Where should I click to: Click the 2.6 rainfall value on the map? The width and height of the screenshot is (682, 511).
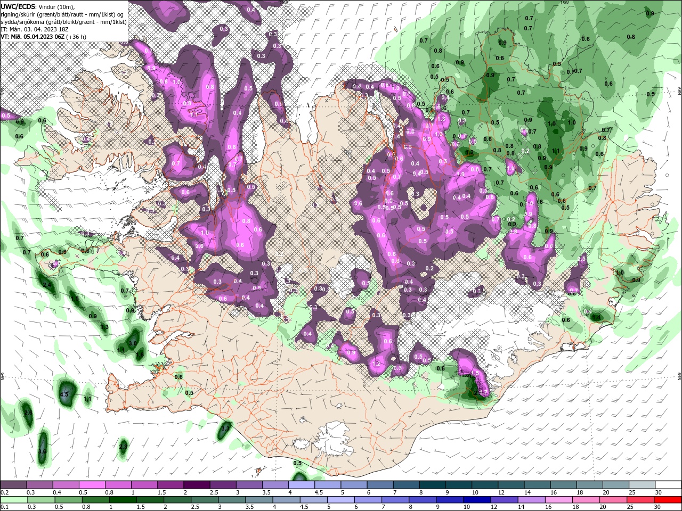(x=28, y=413)
